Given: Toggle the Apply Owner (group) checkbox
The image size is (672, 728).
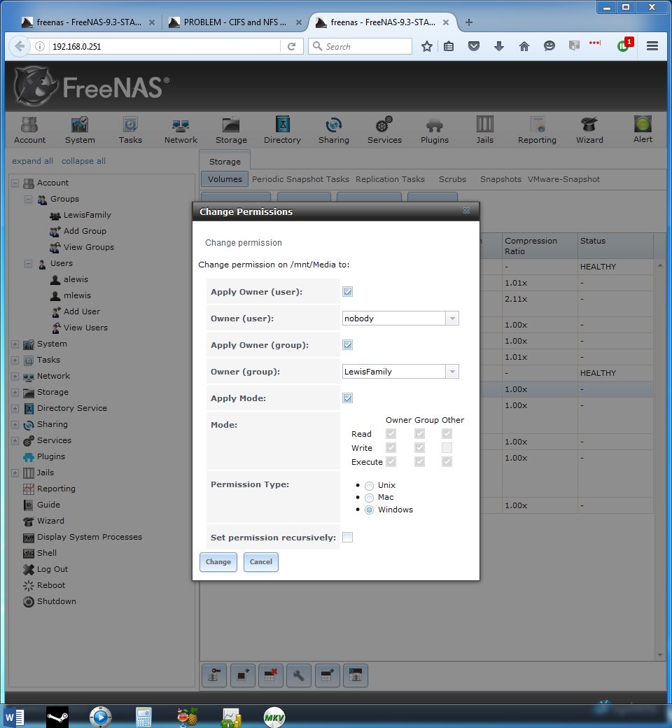Looking at the screenshot, I should click(x=347, y=345).
